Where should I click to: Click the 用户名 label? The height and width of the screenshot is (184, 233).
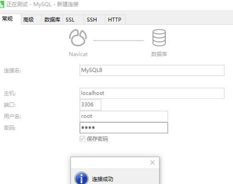pyautogui.click(x=12, y=116)
